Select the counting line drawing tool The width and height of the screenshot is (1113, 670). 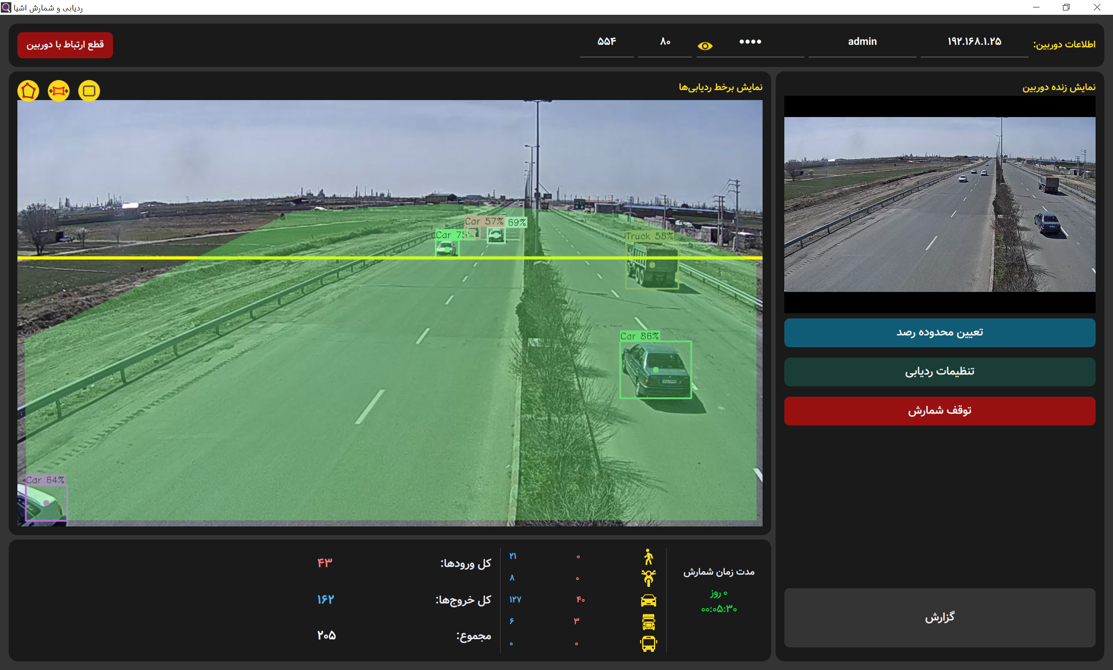point(59,91)
